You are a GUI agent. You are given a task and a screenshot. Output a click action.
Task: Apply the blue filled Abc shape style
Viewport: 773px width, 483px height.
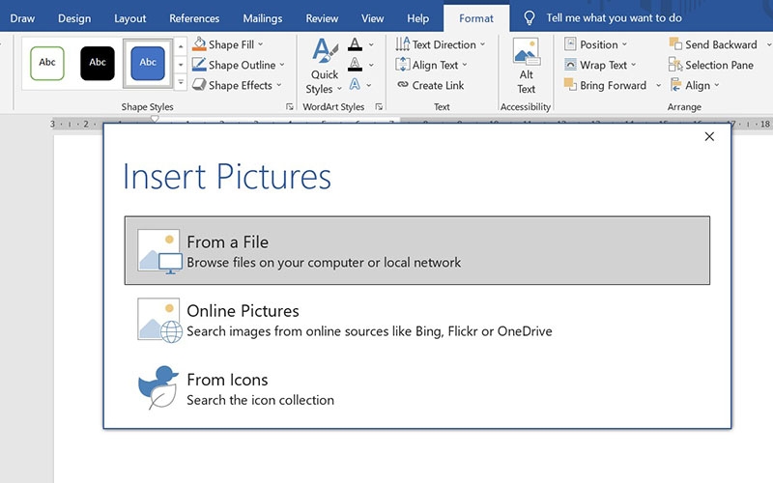(148, 63)
